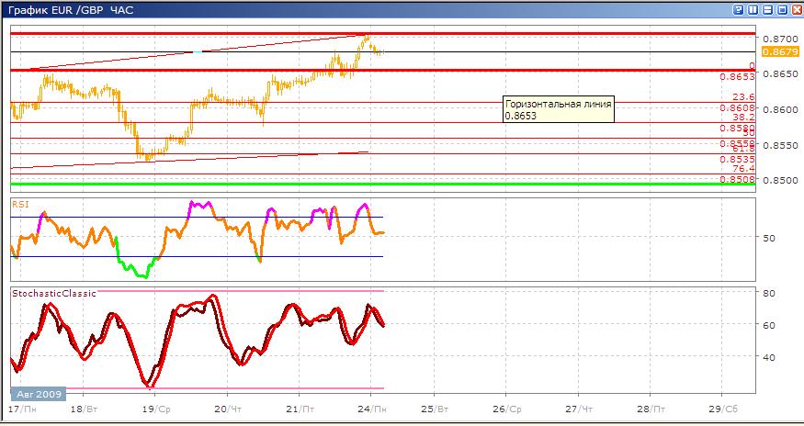Click date label 25/Вт

(x=435, y=409)
